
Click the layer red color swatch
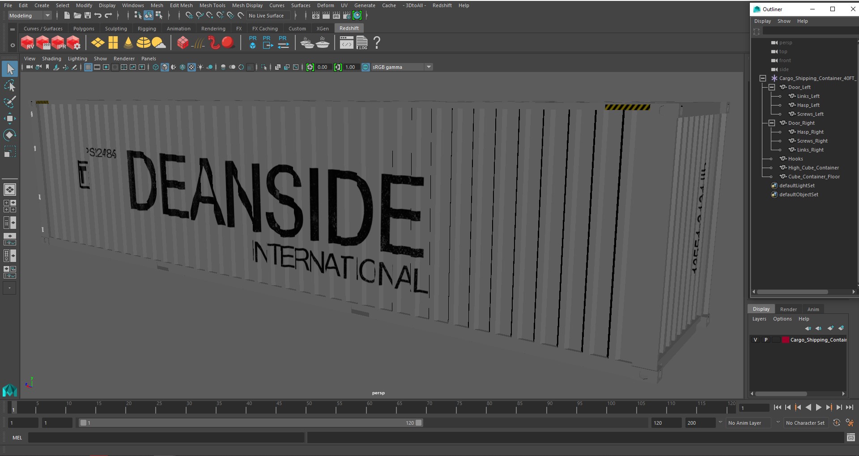[786, 340]
